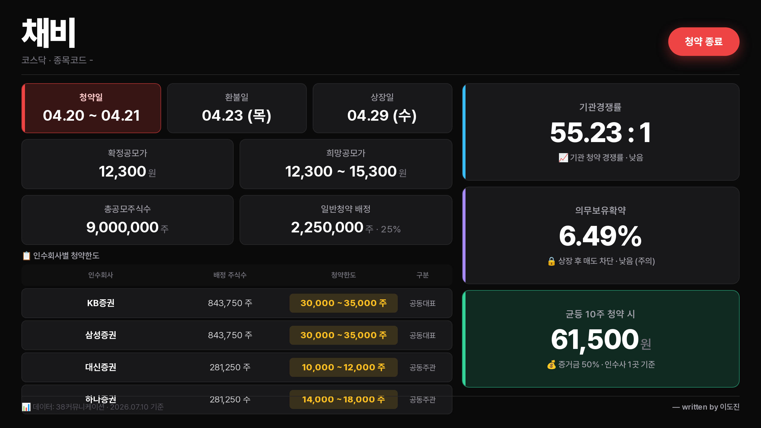Click 대신증권 청약한도 10,000~12,000 badge
Viewport: 761px width, 428px height.
click(x=343, y=367)
